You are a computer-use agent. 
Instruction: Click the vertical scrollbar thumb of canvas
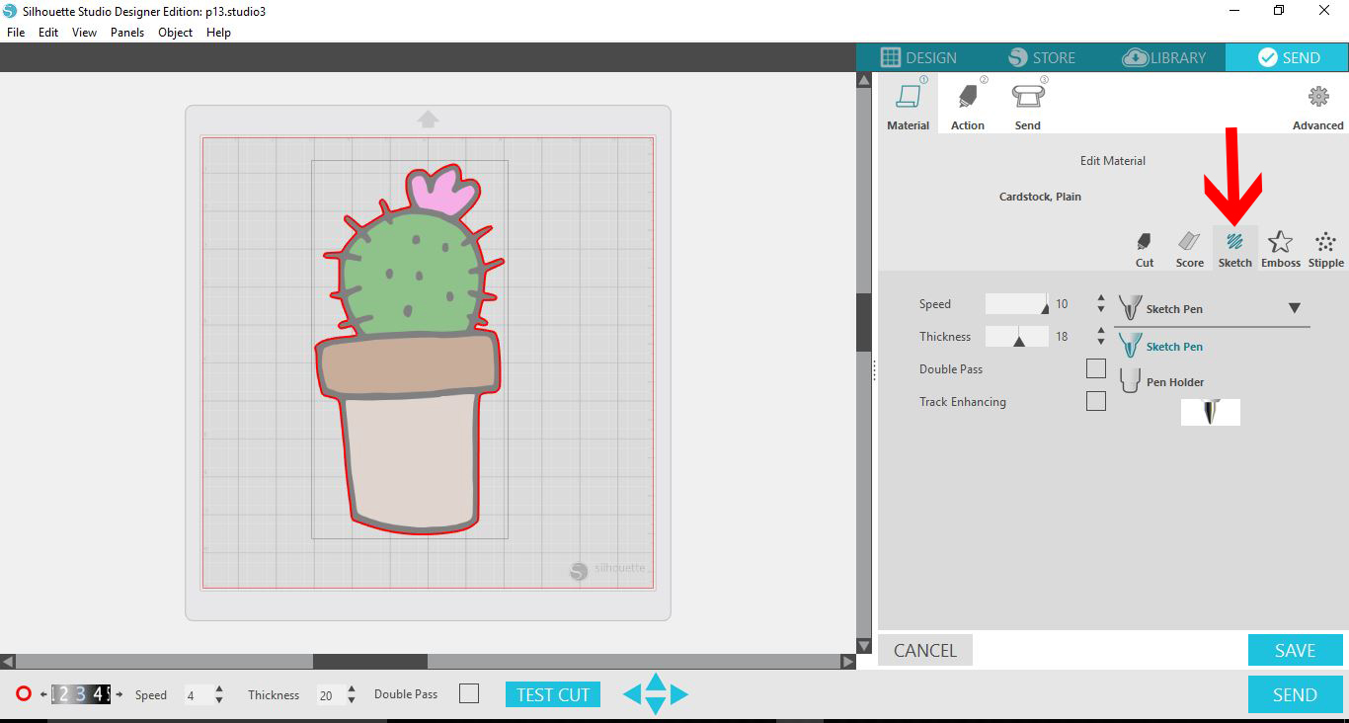click(862, 321)
